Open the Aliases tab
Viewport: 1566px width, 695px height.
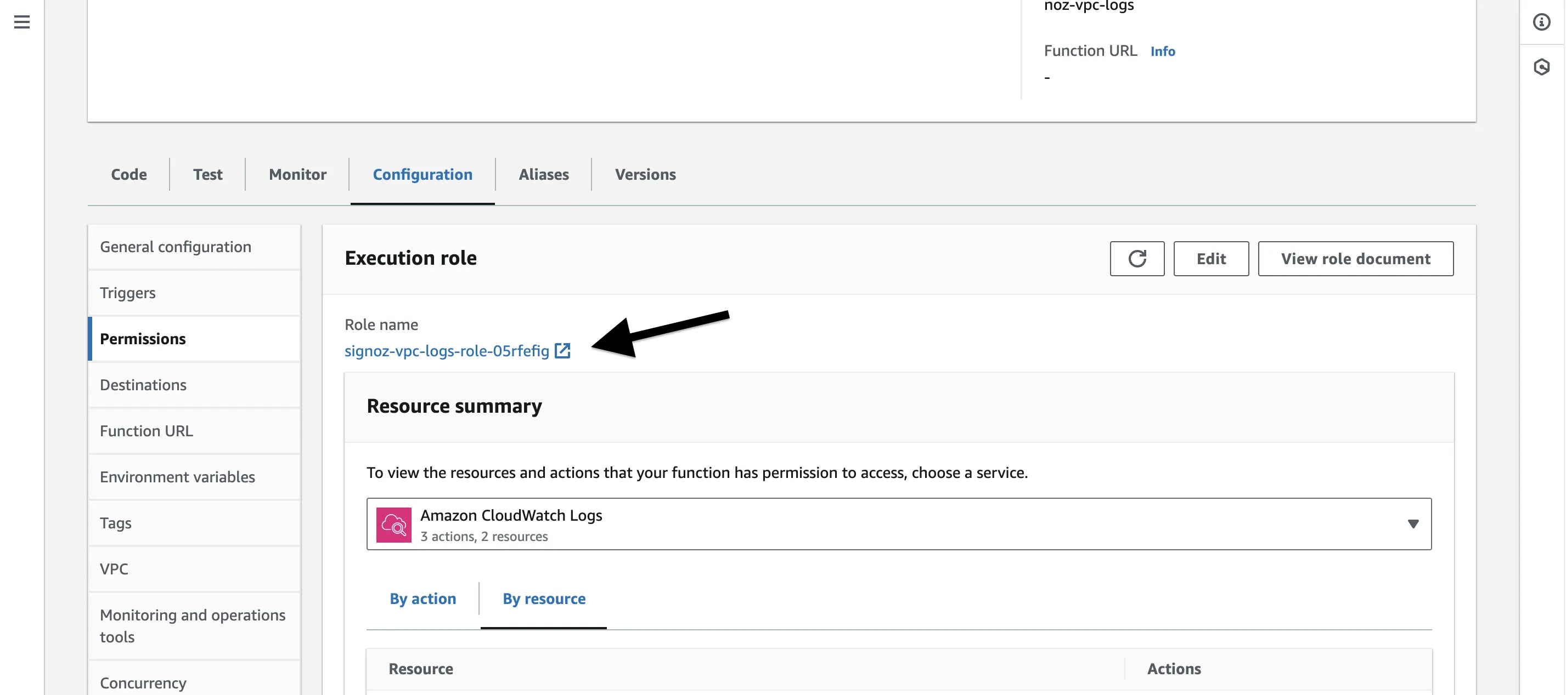tap(543, 174)
